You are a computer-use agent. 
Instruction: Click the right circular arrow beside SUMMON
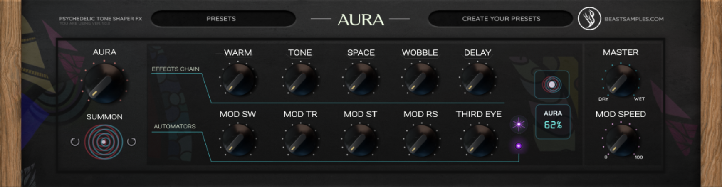pos(131,142)
